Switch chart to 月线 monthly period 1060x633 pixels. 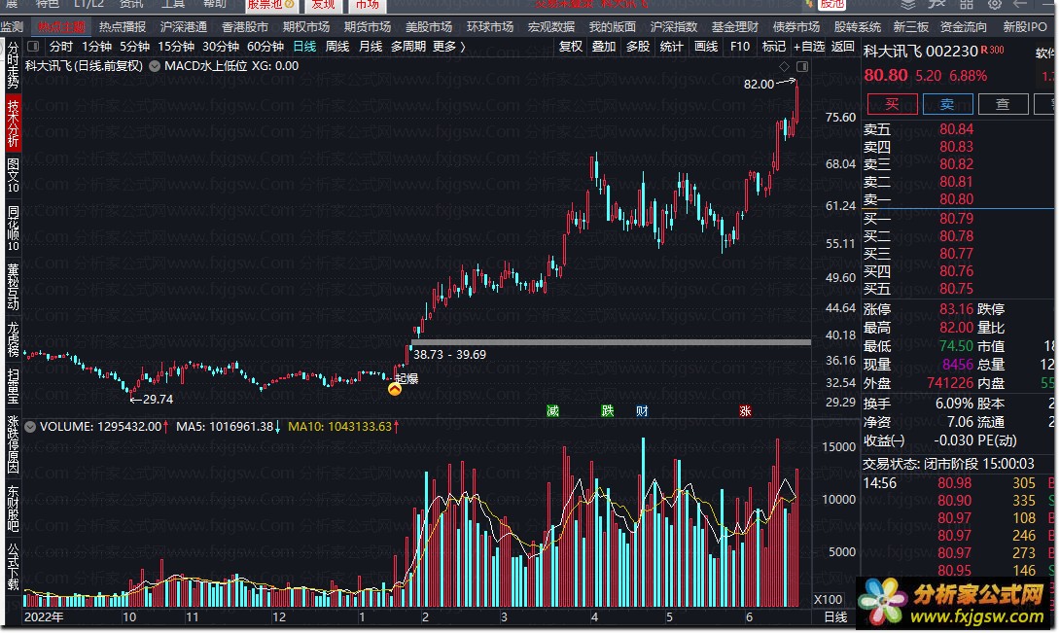(371, 47)
